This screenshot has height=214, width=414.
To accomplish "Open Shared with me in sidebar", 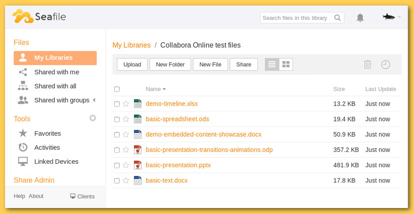I will tap(55, 72).
